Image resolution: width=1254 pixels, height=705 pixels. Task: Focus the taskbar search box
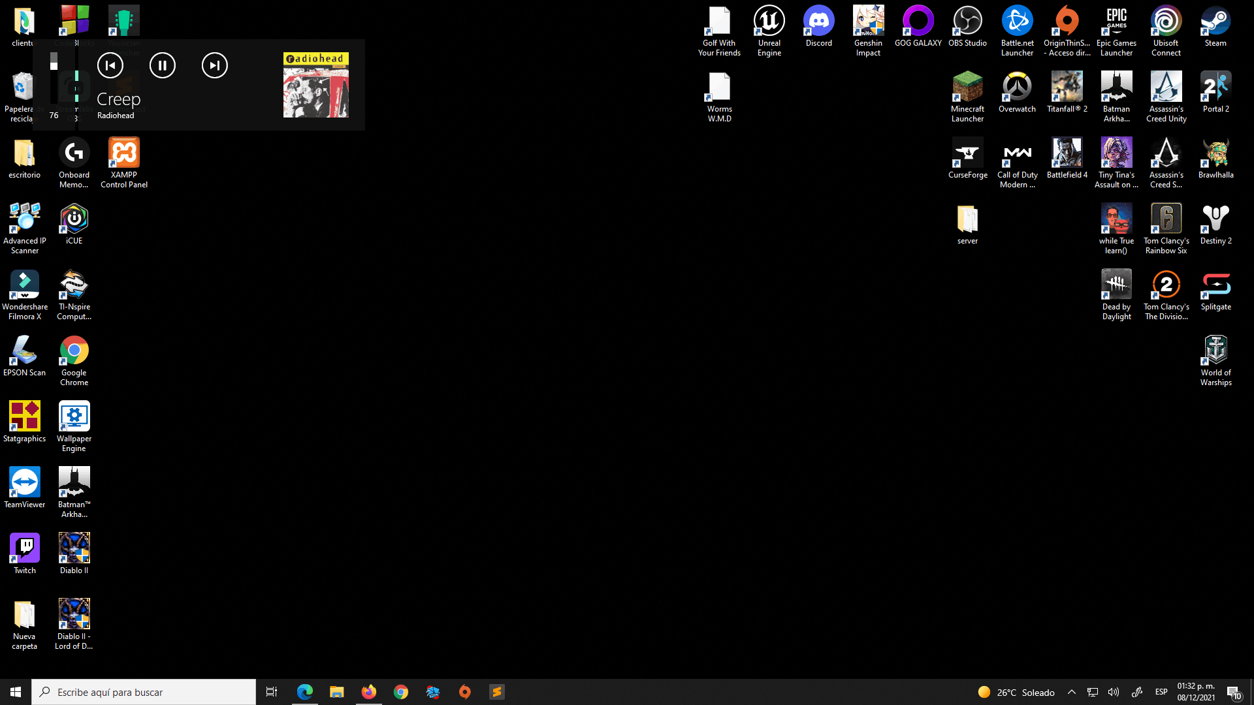(144, 692)
